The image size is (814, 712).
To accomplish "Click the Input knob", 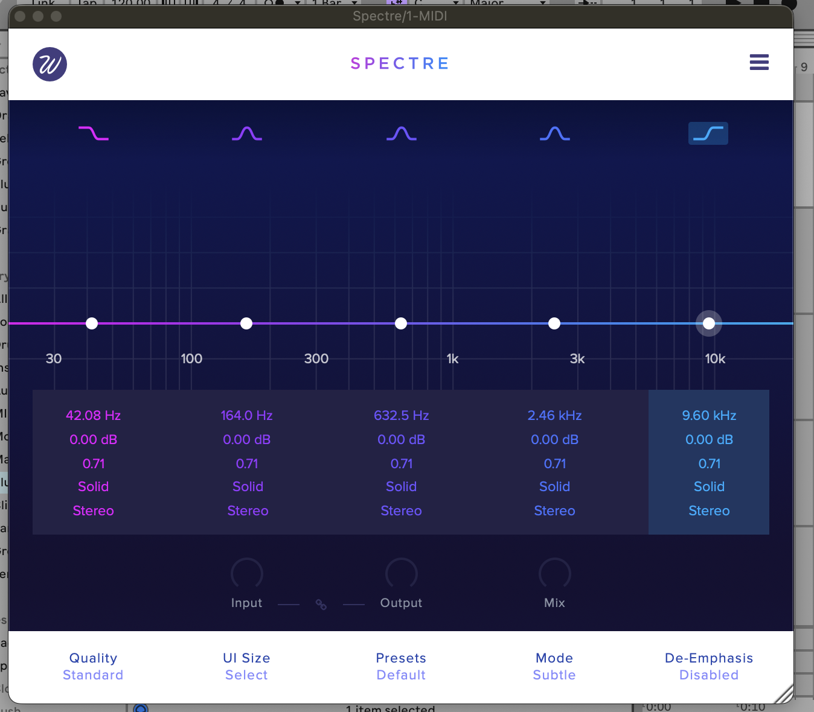I will pyautogui.click(x=246, y=574).
